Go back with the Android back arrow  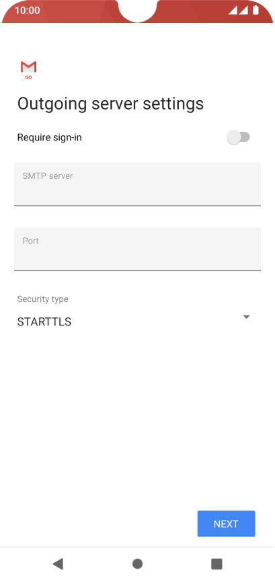[x=58, y=564]
